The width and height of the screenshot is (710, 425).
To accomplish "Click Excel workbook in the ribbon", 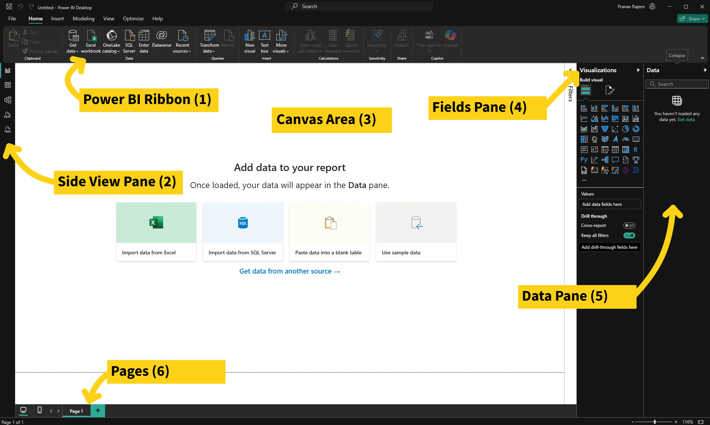I will click(x=91, y=41).
